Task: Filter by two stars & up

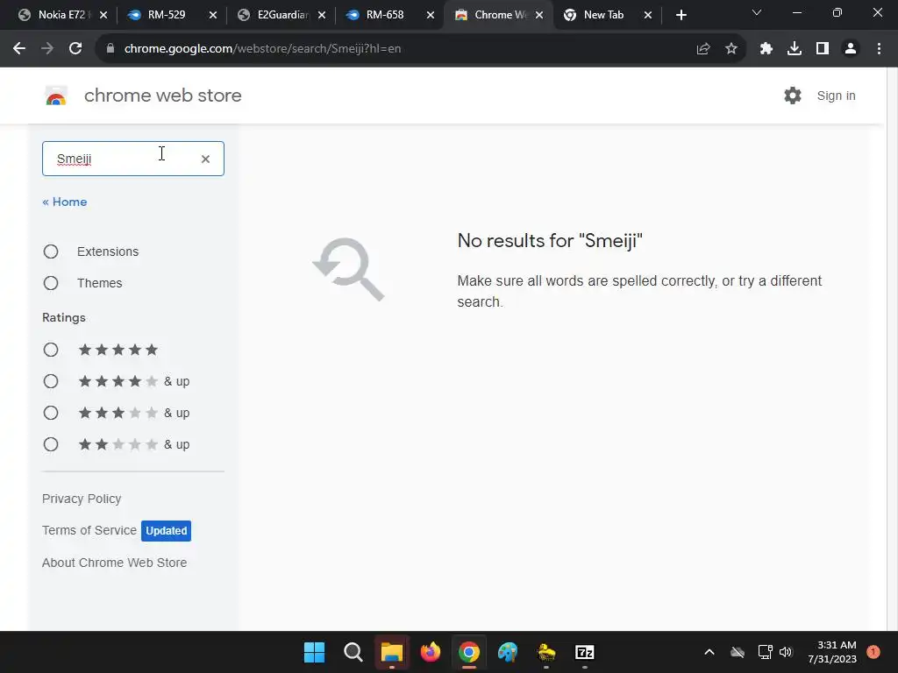Action: pyautogui.click(x=51, y=444)
